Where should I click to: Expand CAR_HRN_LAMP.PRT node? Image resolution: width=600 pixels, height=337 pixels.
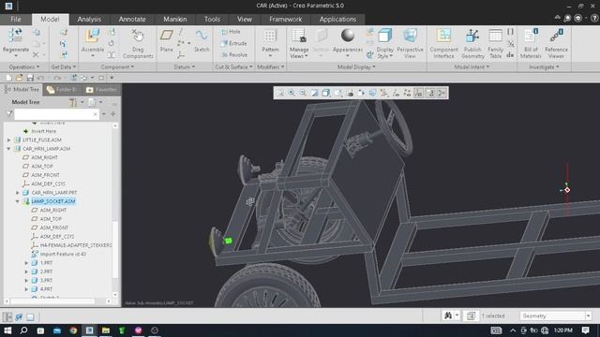(18, 193)
